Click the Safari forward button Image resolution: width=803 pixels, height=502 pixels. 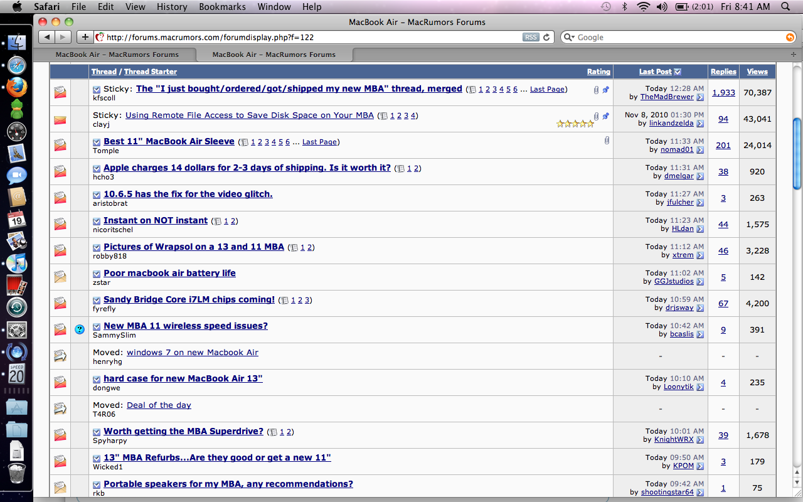64,37
